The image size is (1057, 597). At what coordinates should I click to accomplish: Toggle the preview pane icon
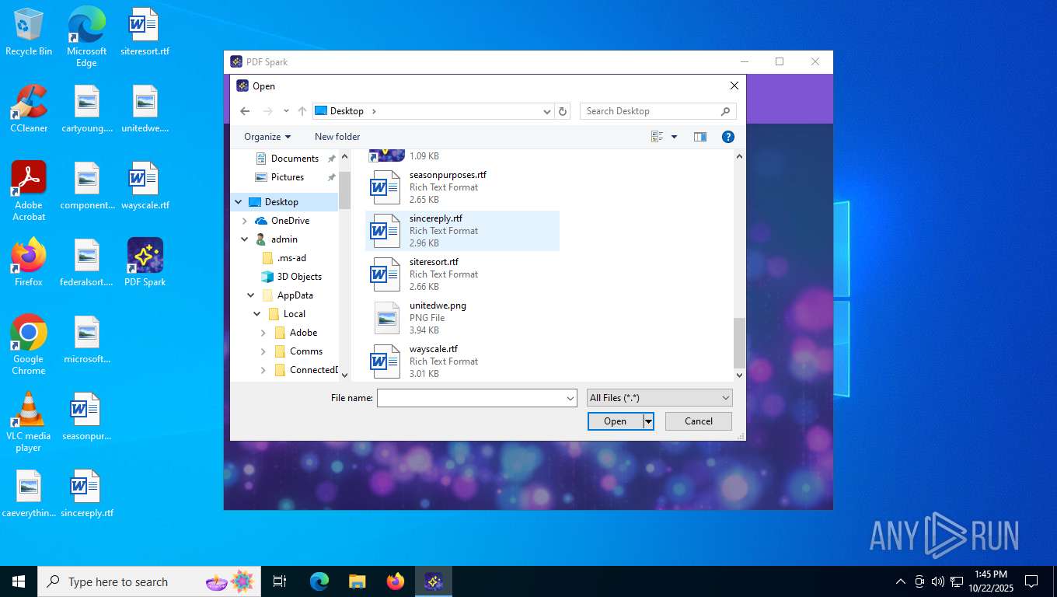(x=700, y=137)
